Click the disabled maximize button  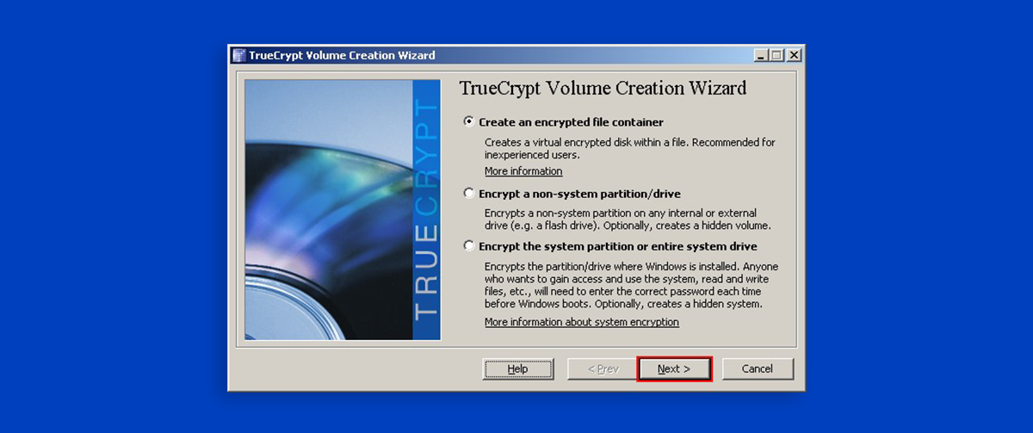(777, 55)
